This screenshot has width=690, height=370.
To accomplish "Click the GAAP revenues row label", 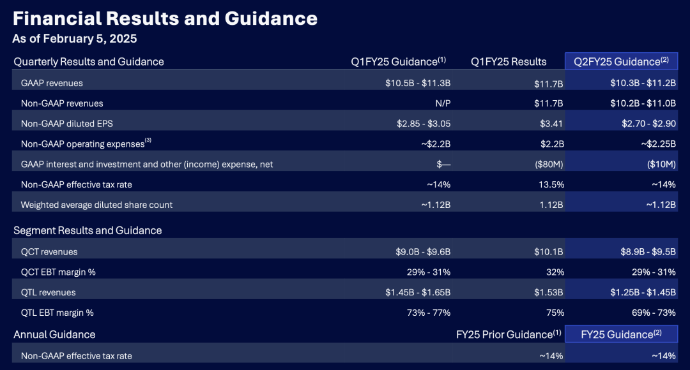I will point(52,83).
